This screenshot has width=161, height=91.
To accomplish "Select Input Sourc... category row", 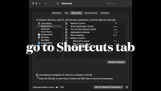I will coord(49,32).
